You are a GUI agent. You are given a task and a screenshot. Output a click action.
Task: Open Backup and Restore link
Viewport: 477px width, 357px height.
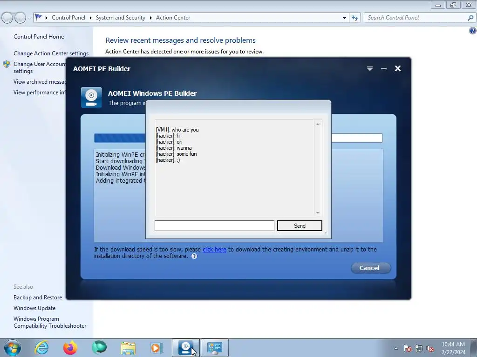pos(38,297)
